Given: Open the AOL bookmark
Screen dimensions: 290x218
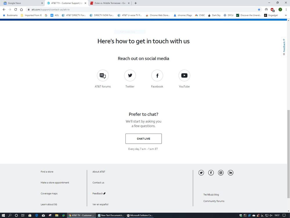Looking at the screenshot, I should [55, 15].
